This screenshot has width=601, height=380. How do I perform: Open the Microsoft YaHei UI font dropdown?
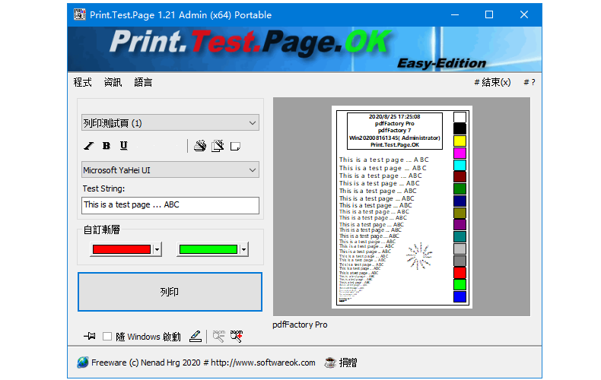(x=170, y=170)
